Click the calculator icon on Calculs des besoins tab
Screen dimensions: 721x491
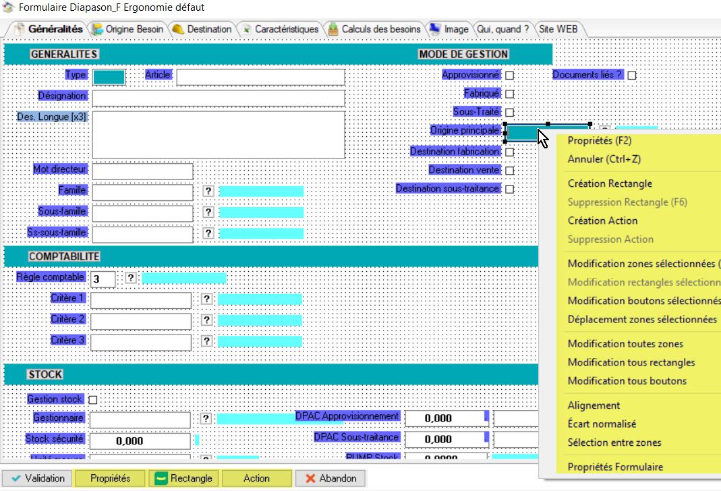pos(333,29)
